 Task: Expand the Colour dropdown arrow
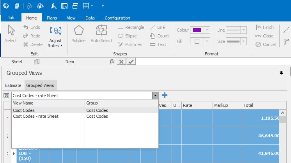point(207,30)
